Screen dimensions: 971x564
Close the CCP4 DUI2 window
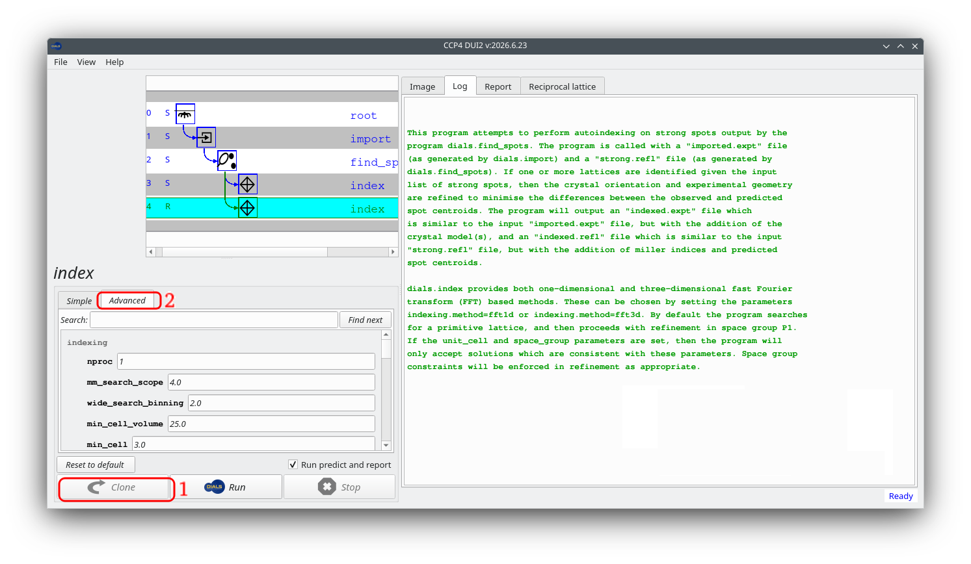click(x=915, y=46)
